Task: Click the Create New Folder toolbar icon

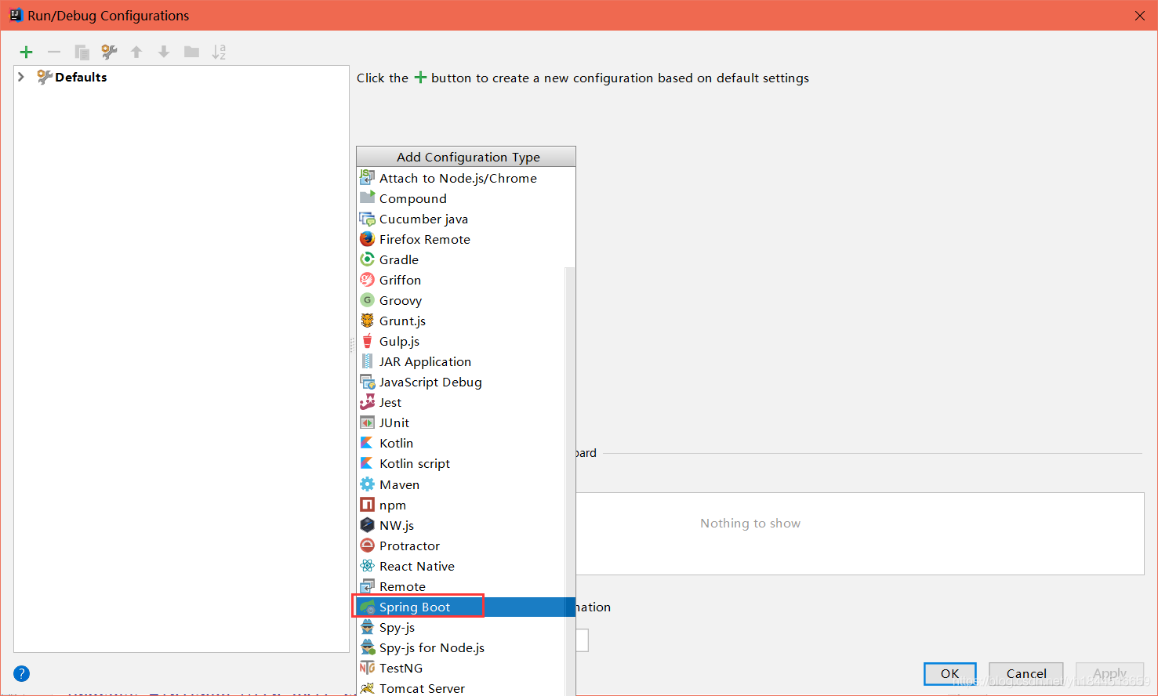Action: (191, 52)
